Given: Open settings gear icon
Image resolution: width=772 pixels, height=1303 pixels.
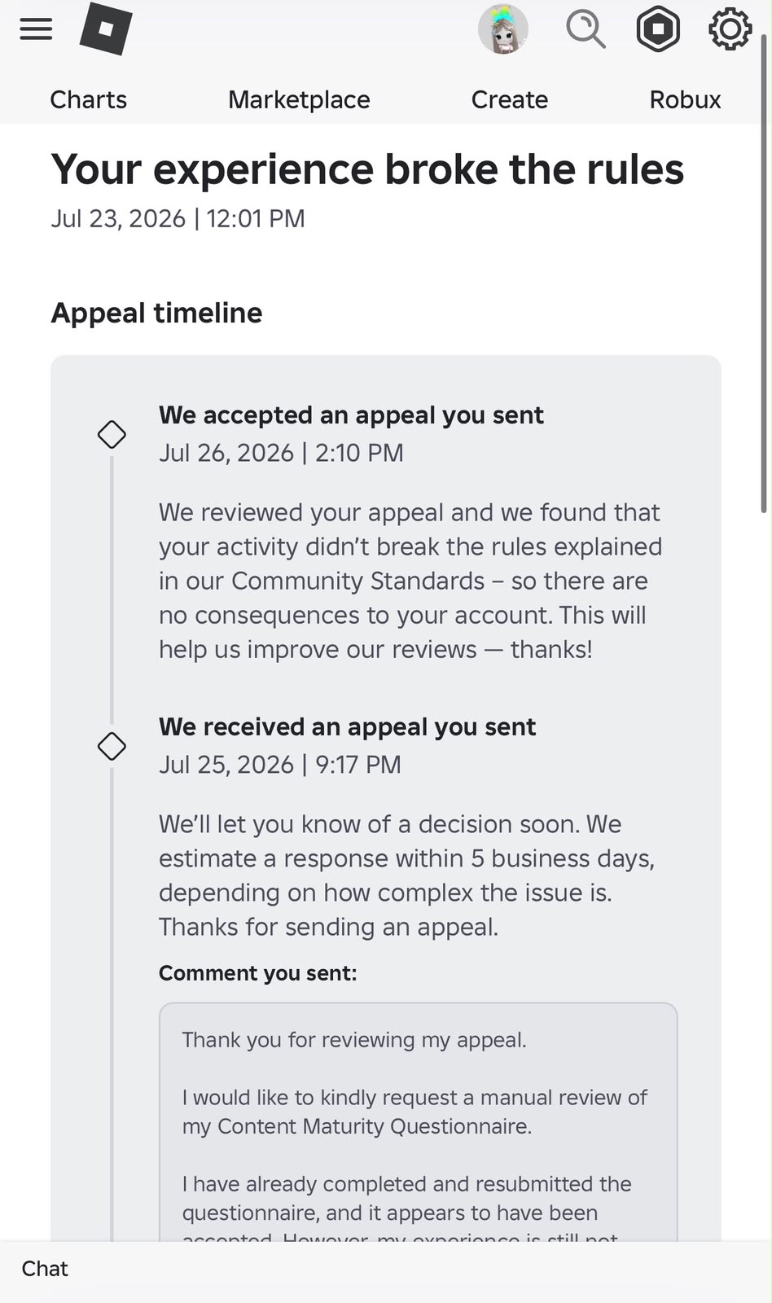Looking at the screenshot, I should 730,29.
